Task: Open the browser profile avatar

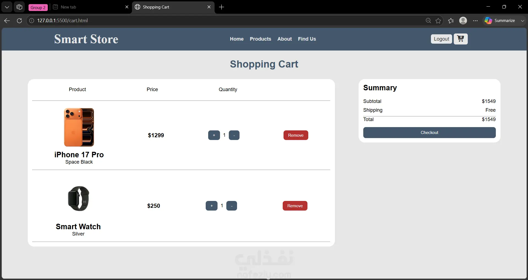Action: [x=463, y=21]
